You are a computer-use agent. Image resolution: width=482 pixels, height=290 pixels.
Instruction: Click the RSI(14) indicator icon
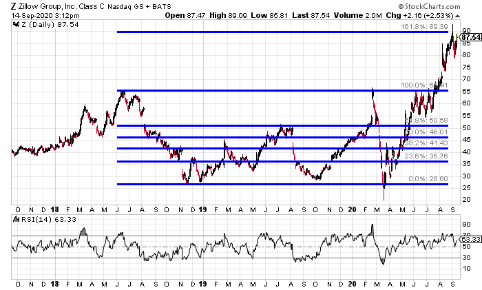point(16,219)
